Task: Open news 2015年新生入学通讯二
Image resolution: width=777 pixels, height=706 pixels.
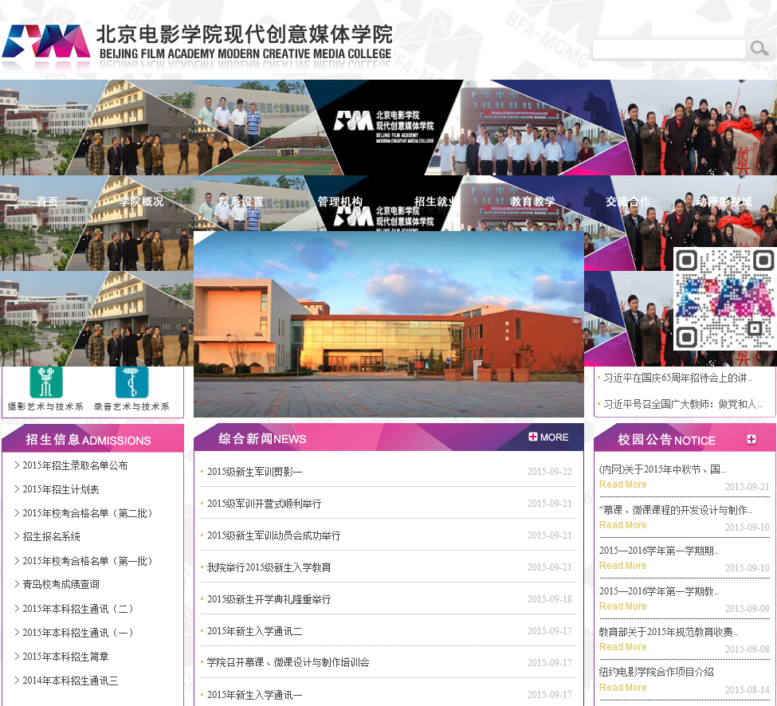Action: click(254, 631)
